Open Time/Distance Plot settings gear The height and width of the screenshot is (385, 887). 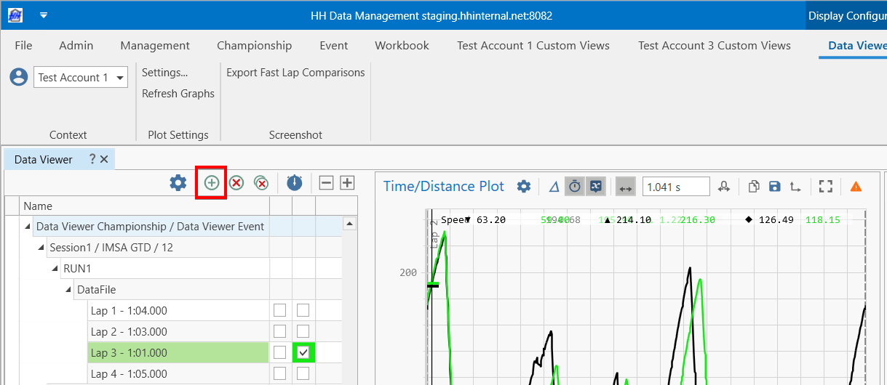point(523,187)
